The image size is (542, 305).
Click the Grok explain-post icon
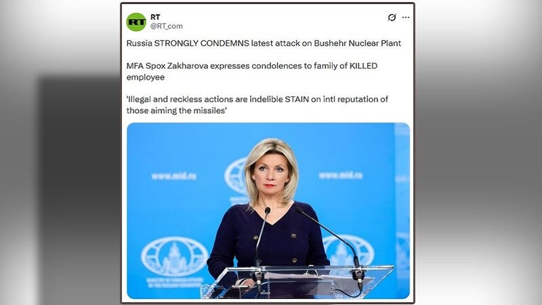[x=392, y=18]
